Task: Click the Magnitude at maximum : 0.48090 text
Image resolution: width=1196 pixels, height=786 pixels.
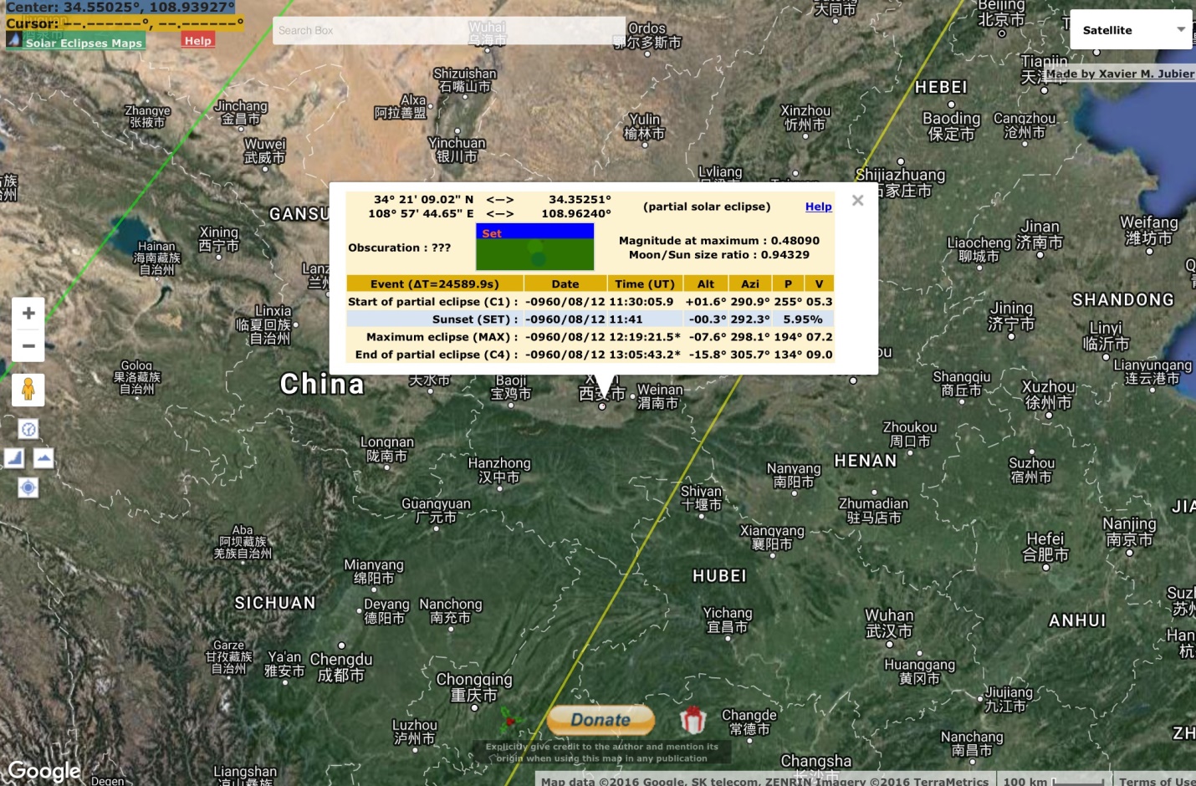Action: click(x=719, y=241)
